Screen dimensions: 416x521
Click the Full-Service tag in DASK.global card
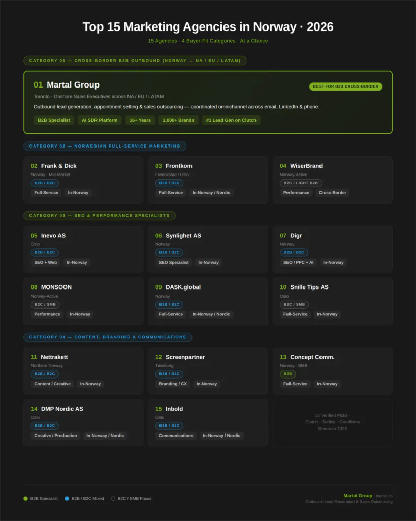click(171, 314)
